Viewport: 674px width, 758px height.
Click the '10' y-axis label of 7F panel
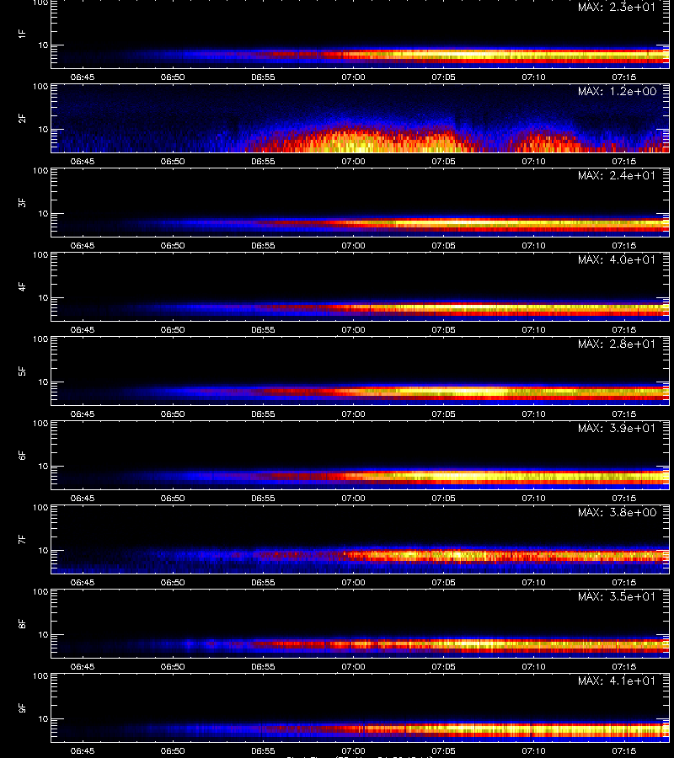point(43,551)
